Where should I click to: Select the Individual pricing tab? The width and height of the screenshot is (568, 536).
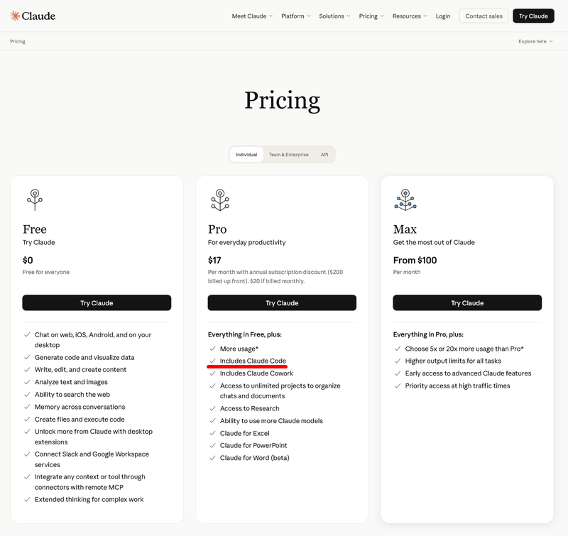click(246, 154)
